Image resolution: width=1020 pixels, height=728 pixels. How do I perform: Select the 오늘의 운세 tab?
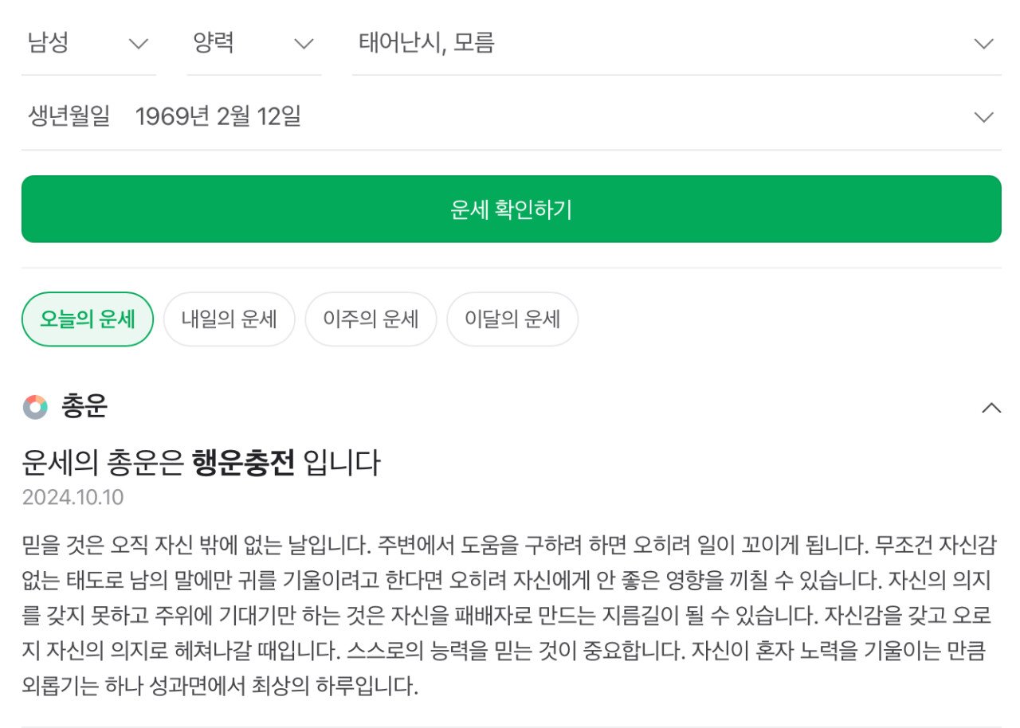click(88, 319)
